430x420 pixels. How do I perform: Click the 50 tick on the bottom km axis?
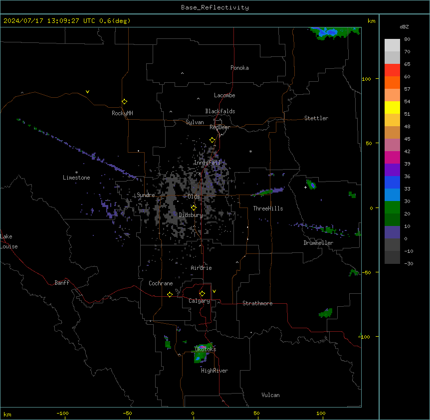(256, 413)
